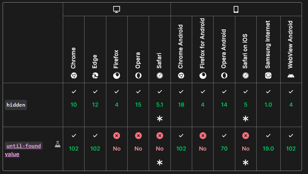308x174 pixels.
Task: Expand Safari on iOS asterisk for hidden
Action: tap(246, 119)
